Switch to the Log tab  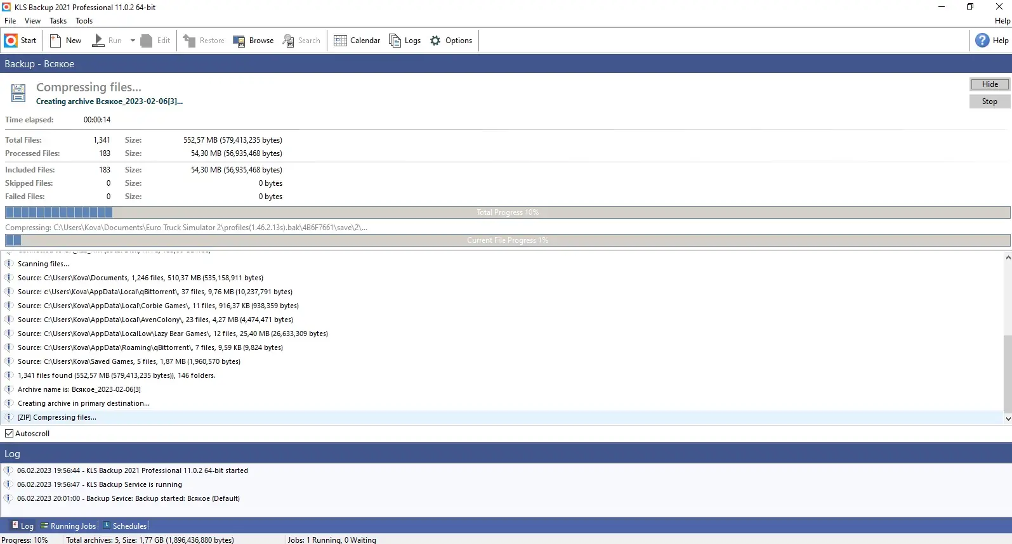[22, 526]
